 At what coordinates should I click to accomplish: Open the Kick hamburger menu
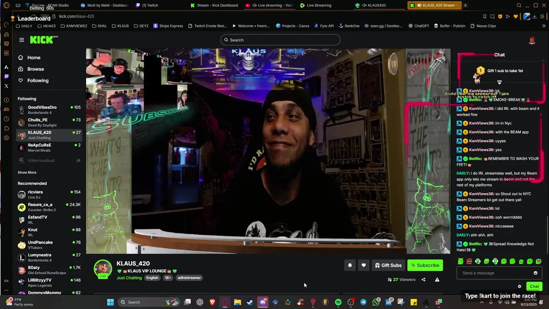[21, 40]
